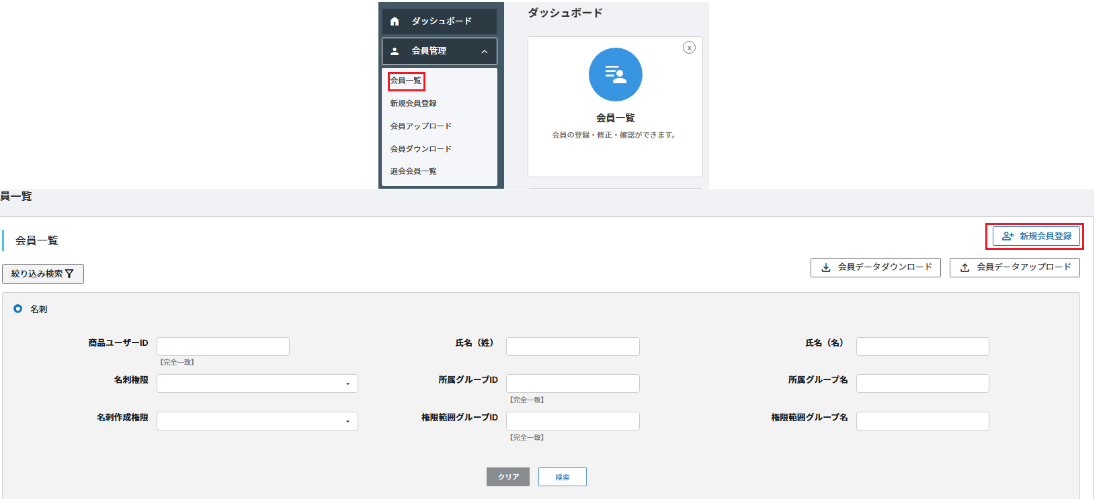
Task: Open 会員一覧 in the sidebar menu
Action: click(x=406, y=81)
